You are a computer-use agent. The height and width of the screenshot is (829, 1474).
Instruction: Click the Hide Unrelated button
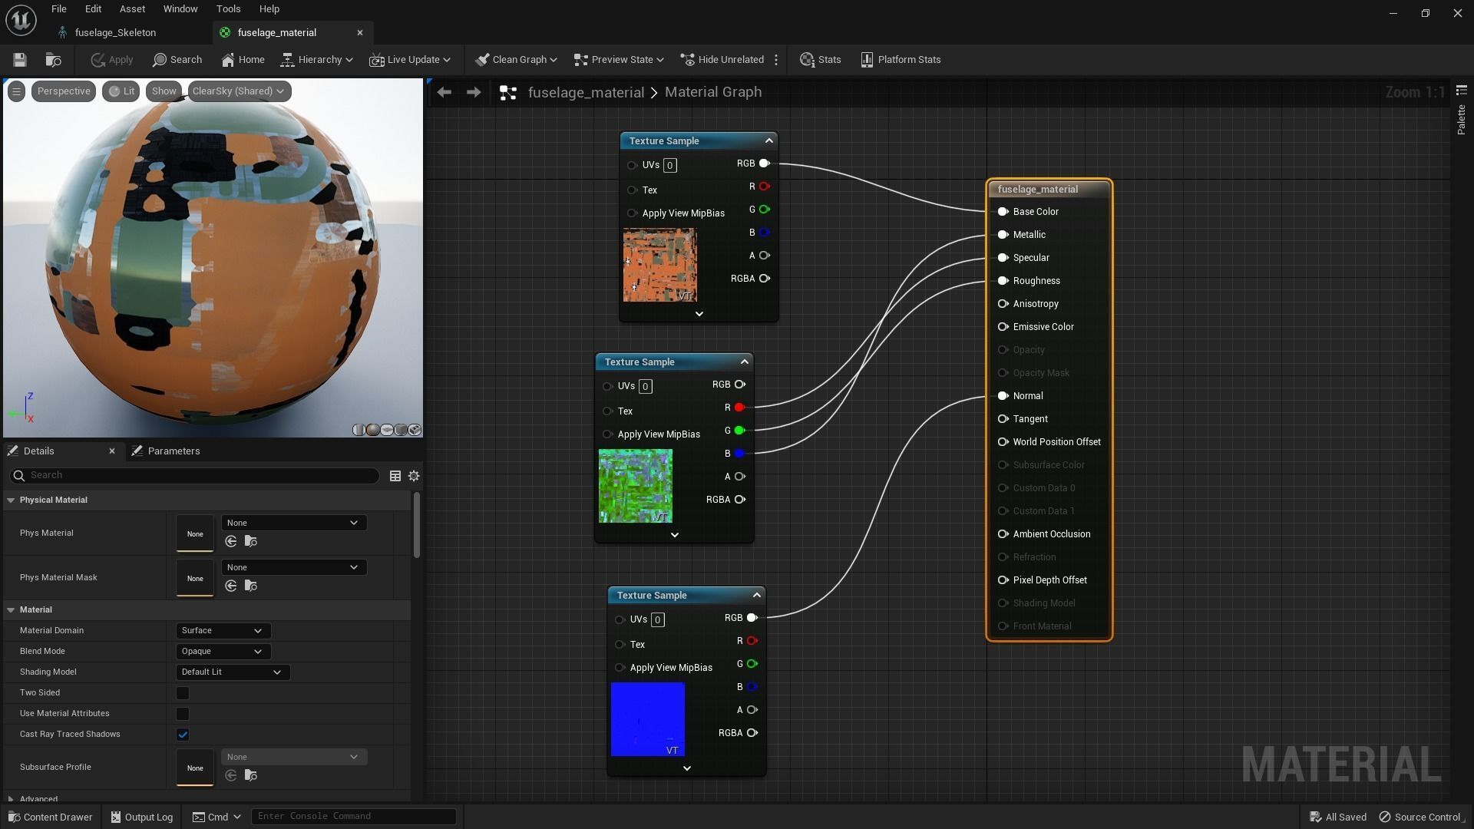pyautogui.click(x=722, y=60)
